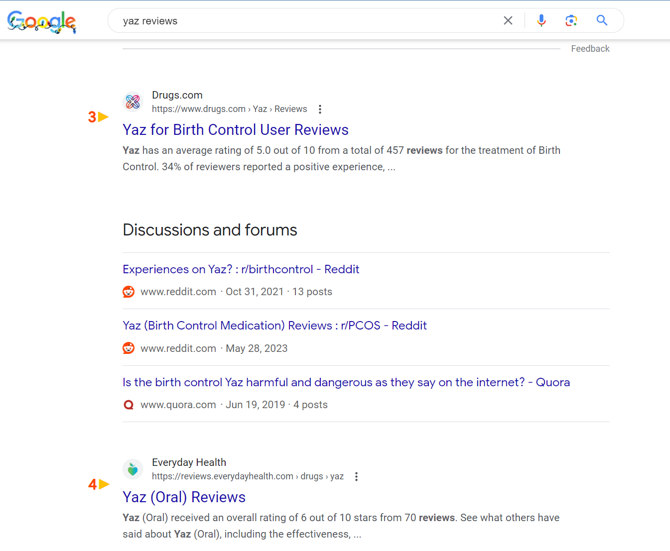Click "www.reddit.com · May 28, 2023" text
Screen dimensions: 670x551
pyautogui.click(x=214, y=348)
